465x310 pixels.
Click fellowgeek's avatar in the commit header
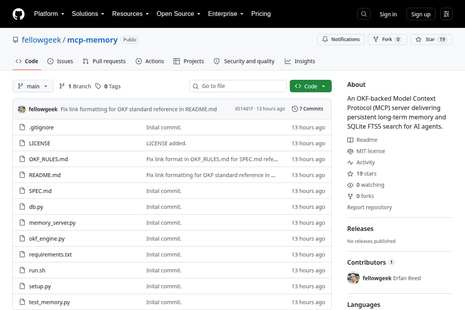pyautogui.click(x=22, y=109)
